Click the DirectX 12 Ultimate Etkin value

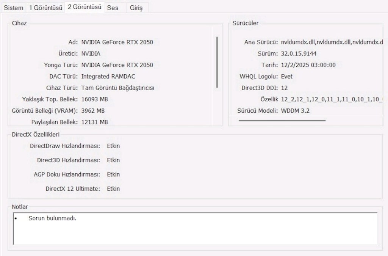(x=113, y=188)
